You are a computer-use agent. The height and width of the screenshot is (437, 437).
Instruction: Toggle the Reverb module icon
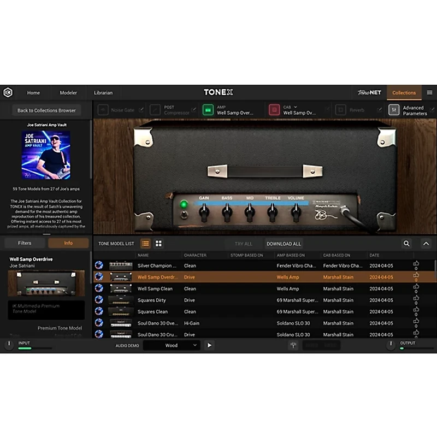[x=340, y=110]
